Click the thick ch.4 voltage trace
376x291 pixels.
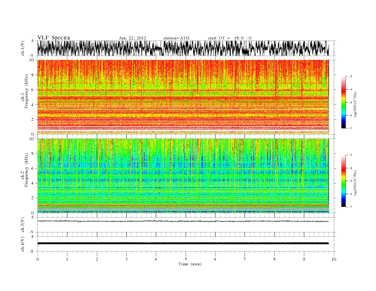coord(183,243)
